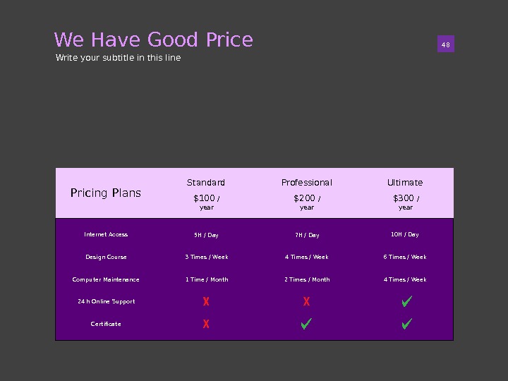Click the red X under Professional for 24h Online Support
508x381 pixels.
[306, 302]
